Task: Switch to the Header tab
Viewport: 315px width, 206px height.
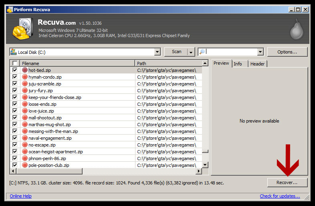Action: coord(257,64)
